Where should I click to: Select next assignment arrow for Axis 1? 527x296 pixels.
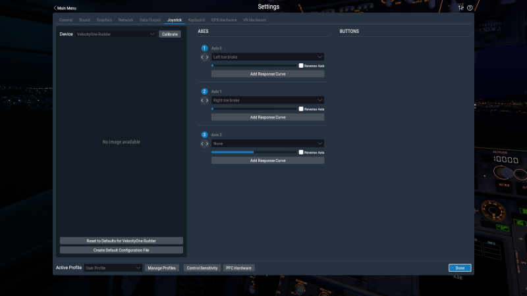point(207,101)
